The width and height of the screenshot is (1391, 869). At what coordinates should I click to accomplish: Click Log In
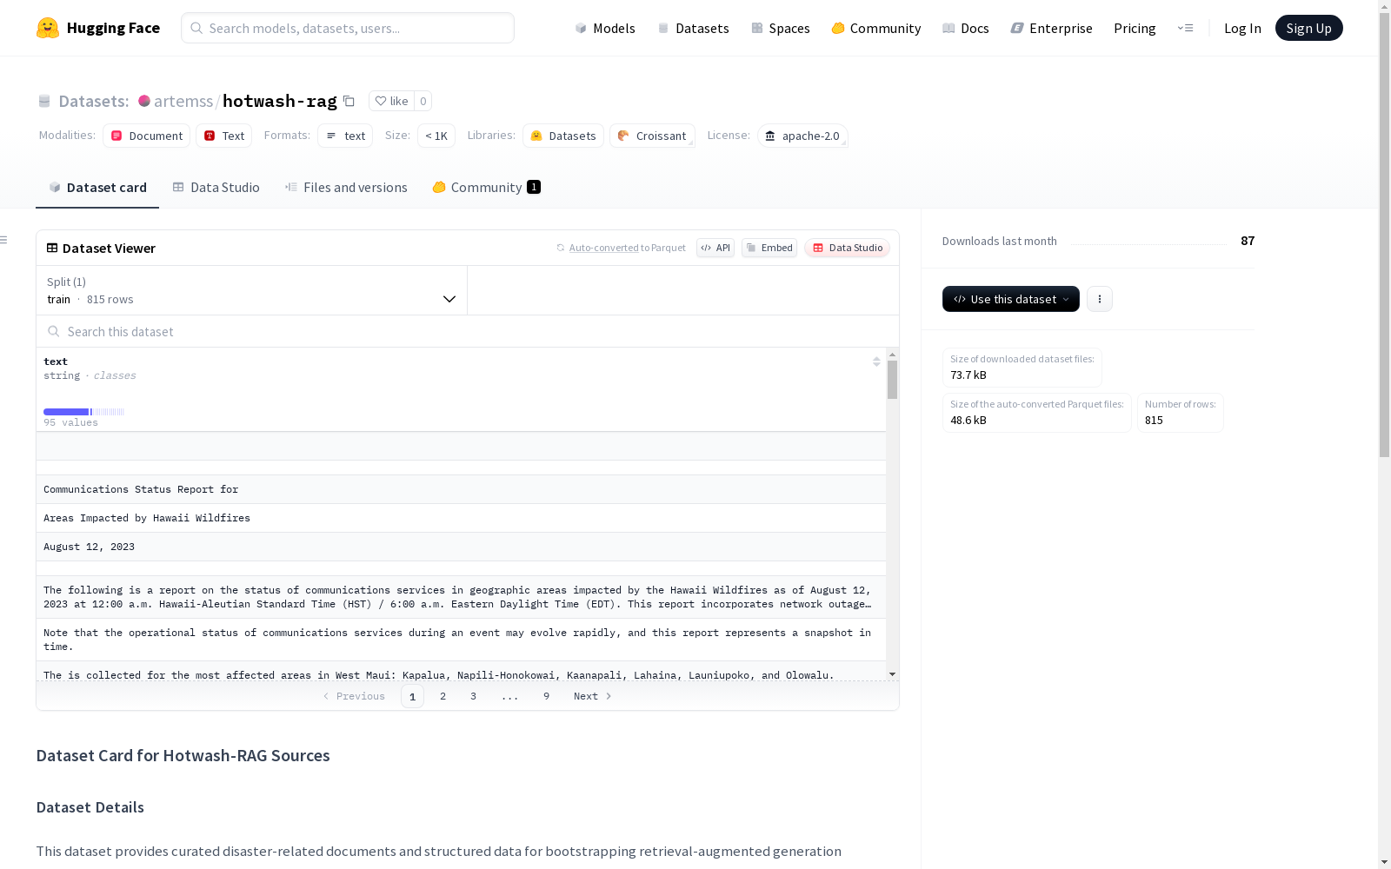tap(1242, 28)
